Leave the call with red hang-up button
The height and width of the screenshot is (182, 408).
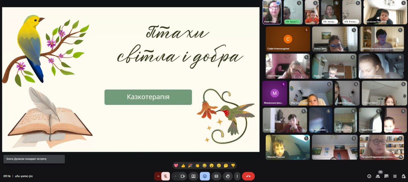coord(248,176)
